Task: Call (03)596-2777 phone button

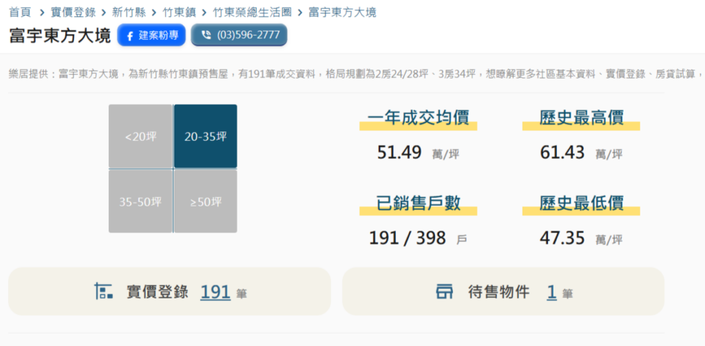Action: (x=239, y=35)
